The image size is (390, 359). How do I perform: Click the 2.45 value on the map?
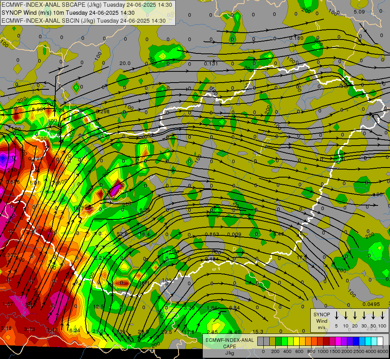click(212, 332)
